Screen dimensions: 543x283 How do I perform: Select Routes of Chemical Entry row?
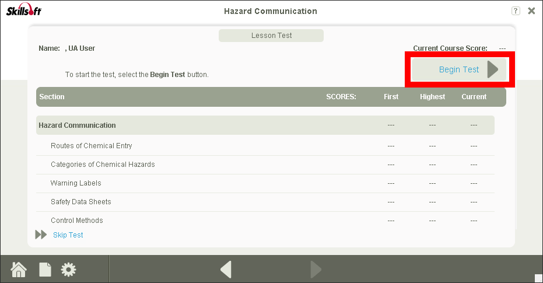tap(265, 146)
